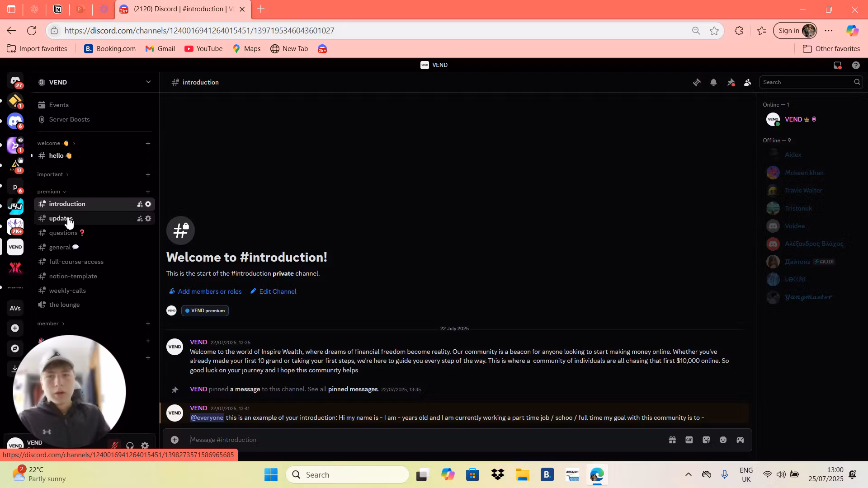The width and height of the screenshot is (868, 488).
Task: Open the hello channel
Action: [x=95, y=155]
